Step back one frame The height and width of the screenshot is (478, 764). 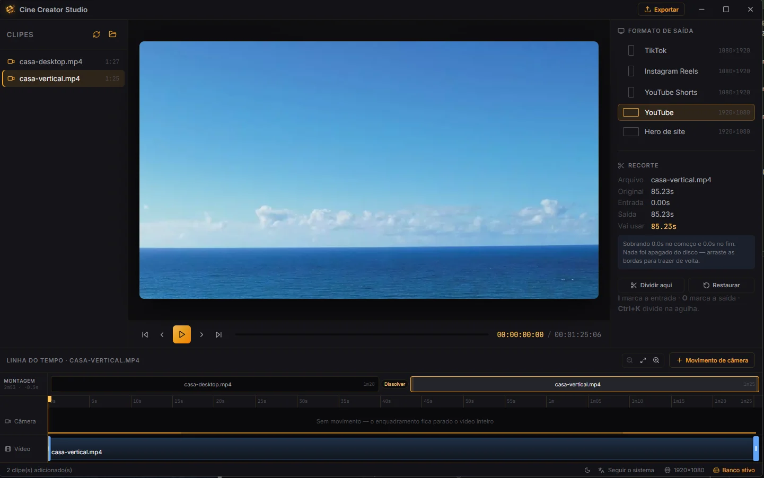point(162,335)
